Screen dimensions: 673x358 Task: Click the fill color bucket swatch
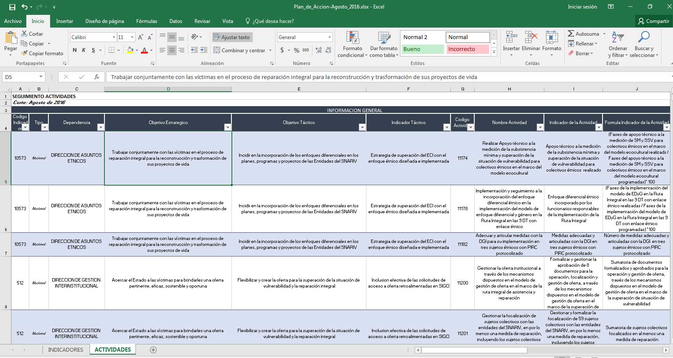[x=130, y=50]
